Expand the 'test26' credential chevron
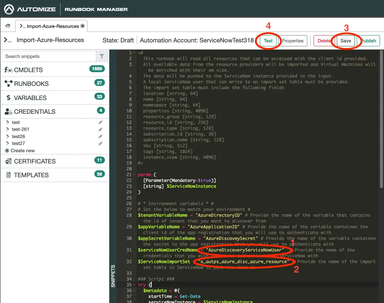 tap(8, 136)
